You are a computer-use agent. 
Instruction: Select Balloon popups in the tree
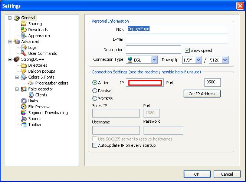point(42,71)
